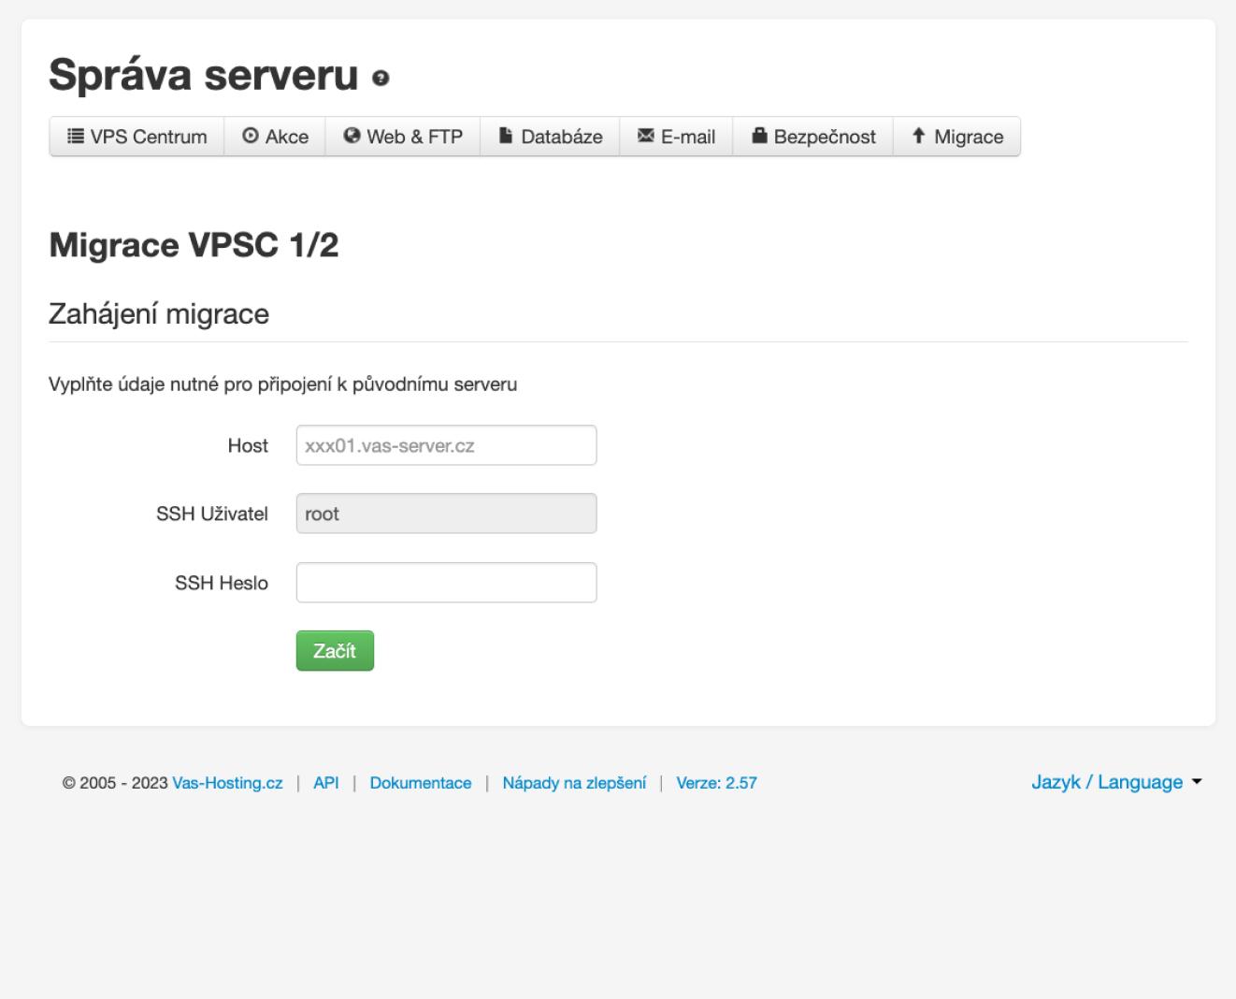Click Nápady na zlepšení link
The height and width of the screenshot is (999, 1236).
pyautogui.click(x=573, y=783)
